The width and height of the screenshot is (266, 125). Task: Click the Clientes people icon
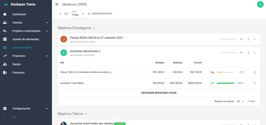click(5, 23)
